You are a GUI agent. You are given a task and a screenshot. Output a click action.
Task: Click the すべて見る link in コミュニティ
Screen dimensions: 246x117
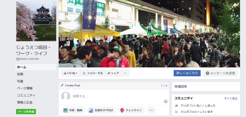(x=231, y=98)
